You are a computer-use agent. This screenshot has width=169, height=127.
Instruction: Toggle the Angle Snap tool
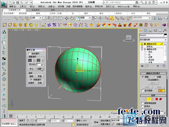tap(112, 18)
